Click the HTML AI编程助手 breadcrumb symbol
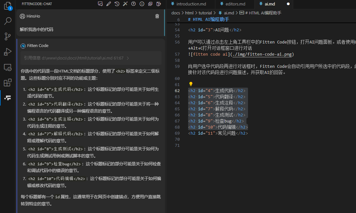356x213 pixels. (263, 13)
